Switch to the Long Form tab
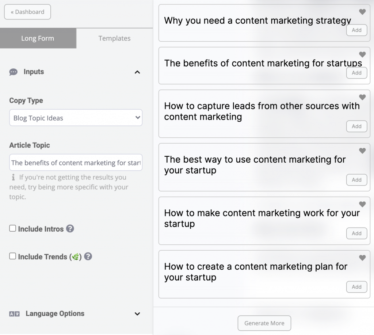 coord(38,38)
